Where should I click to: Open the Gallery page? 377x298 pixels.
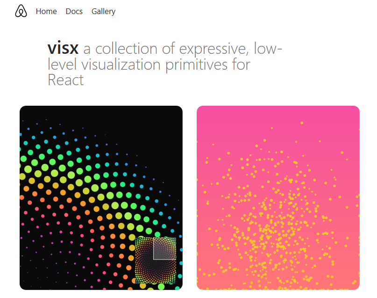coord(103,11)
